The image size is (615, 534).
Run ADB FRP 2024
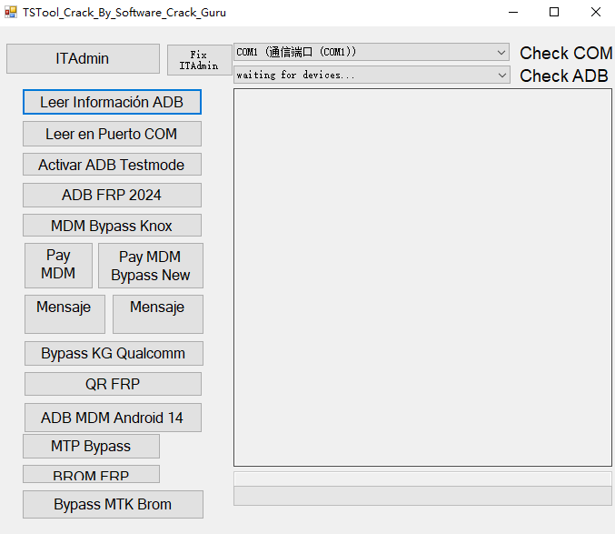point(112,196)
